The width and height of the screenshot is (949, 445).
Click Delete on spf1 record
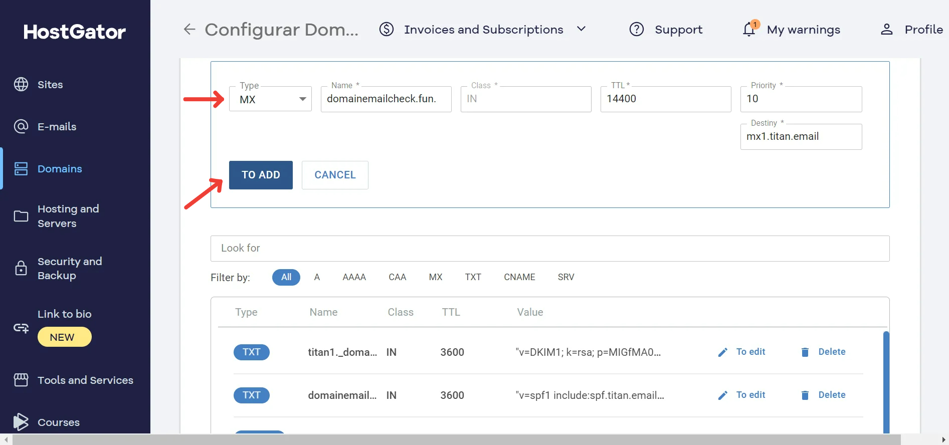coord(832,395)
